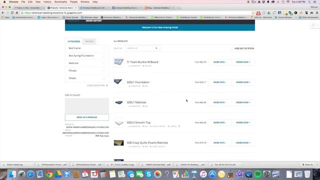This screenshot has height=180, width=320.
Task: Select the Box Spring/Foundation category radio
Action: point(104,55)
